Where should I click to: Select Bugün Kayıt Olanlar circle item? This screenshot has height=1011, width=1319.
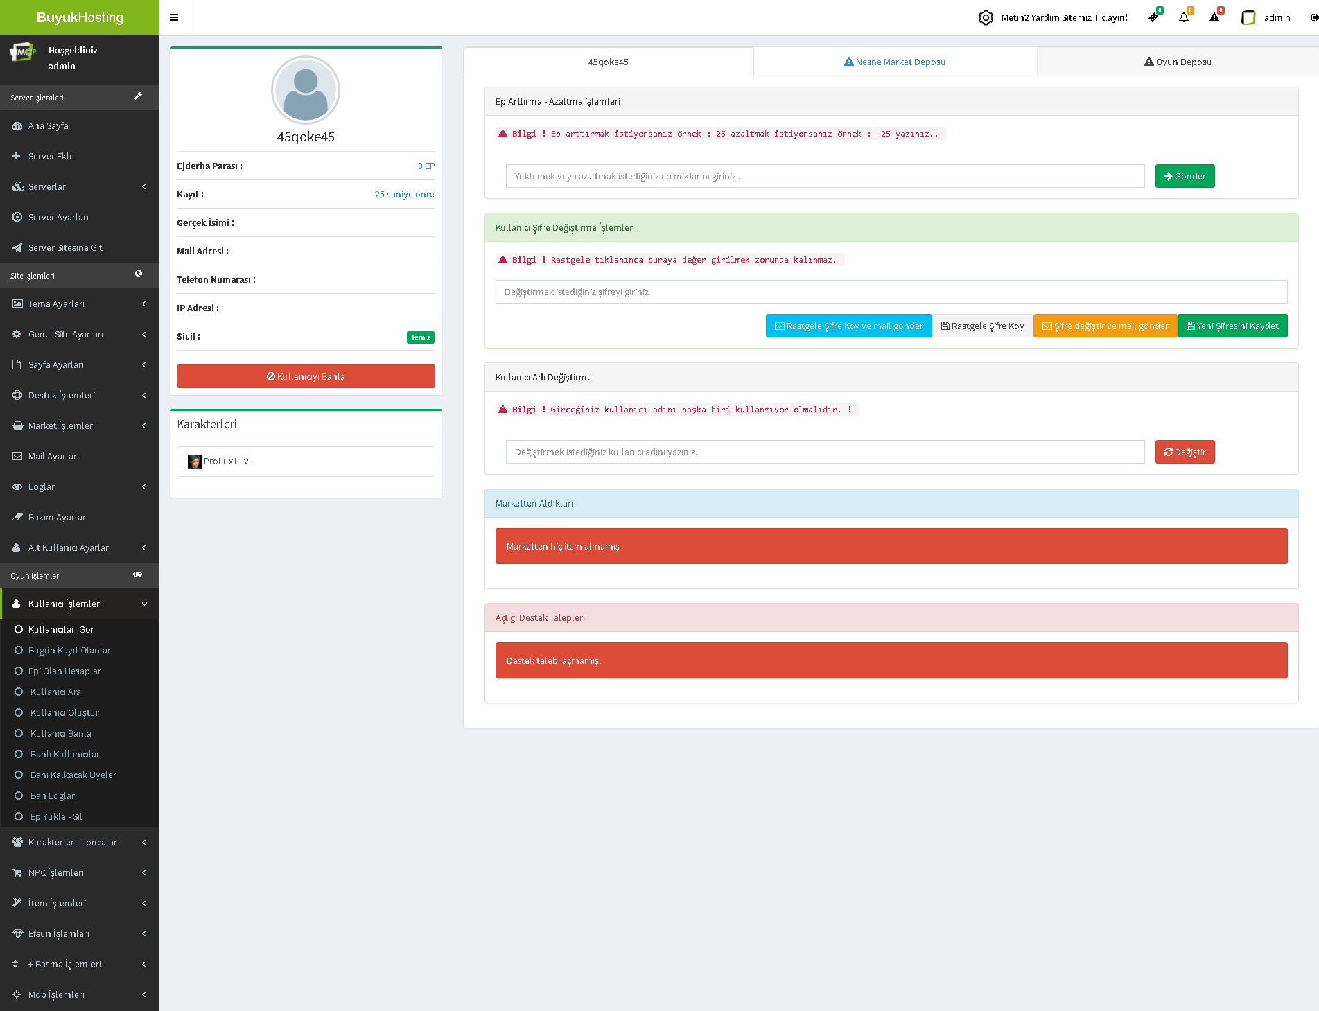(x=19, y=650)
